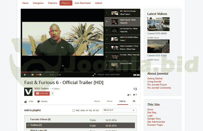Click the VISO Trailers channel logo
203x131 pixels.
click(x=28, y=92)
